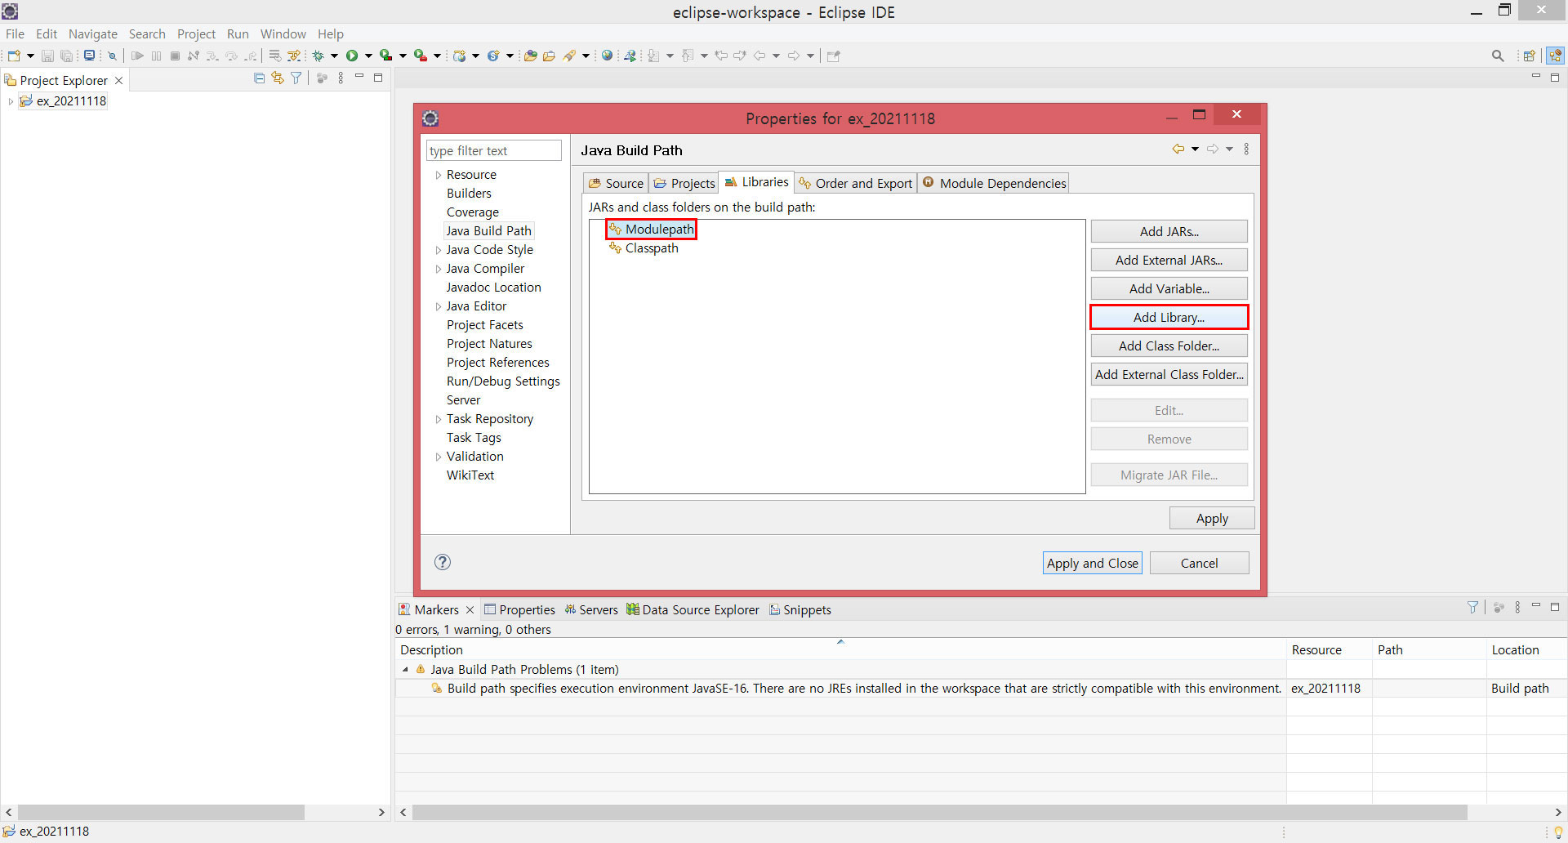Click the Add Variable... button
This screenshot has height=843, width=1568.
(1169, 288)
